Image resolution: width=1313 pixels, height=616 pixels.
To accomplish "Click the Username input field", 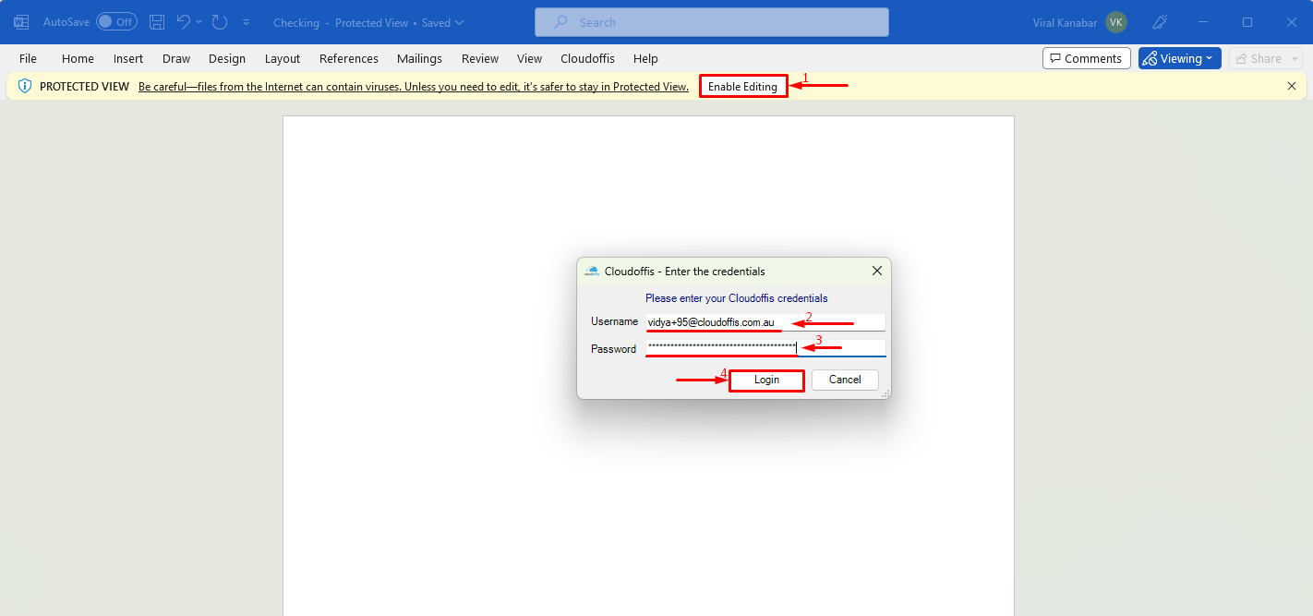I will point(765,322).
